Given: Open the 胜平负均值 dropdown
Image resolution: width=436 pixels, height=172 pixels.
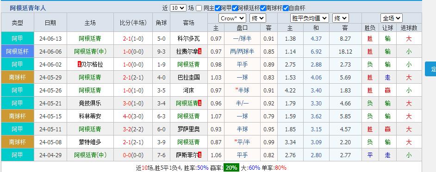Looking at the screenshot, I should click(310, 18).
